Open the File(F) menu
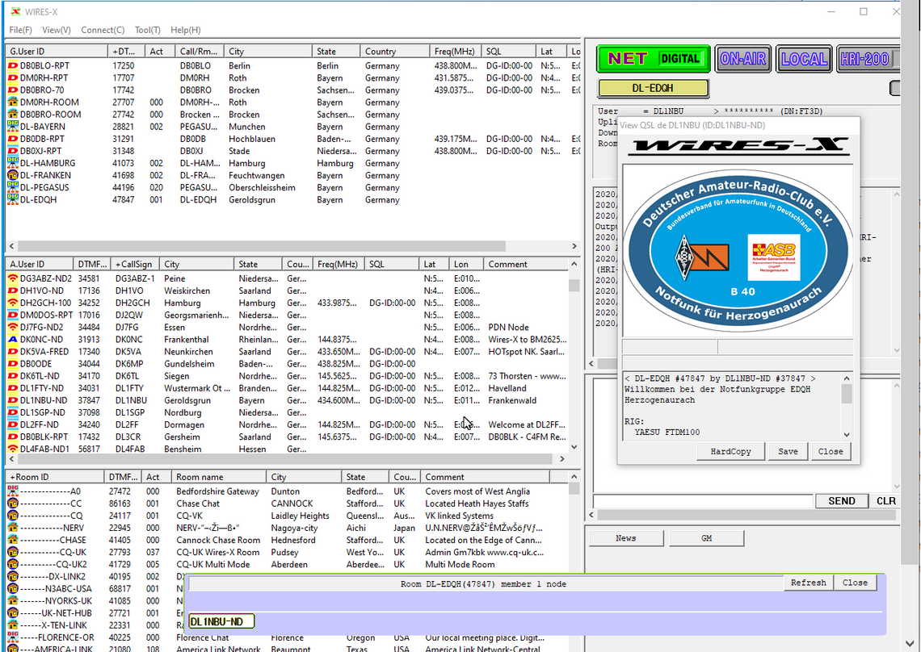The width and height of the screenshot is (921, 652). [20, 30]
